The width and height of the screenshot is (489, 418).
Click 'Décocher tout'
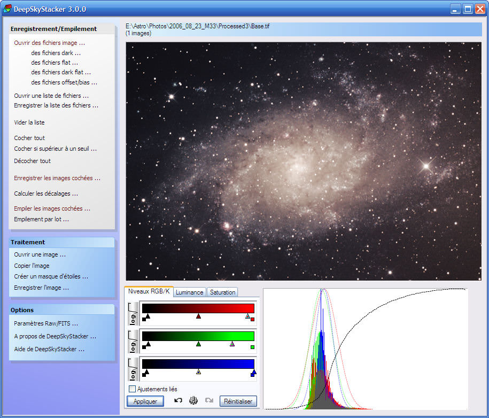(x=32, y=161)
